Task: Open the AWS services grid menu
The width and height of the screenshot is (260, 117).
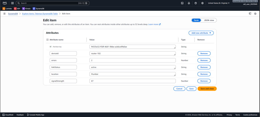Action: [x=12, y=3]
